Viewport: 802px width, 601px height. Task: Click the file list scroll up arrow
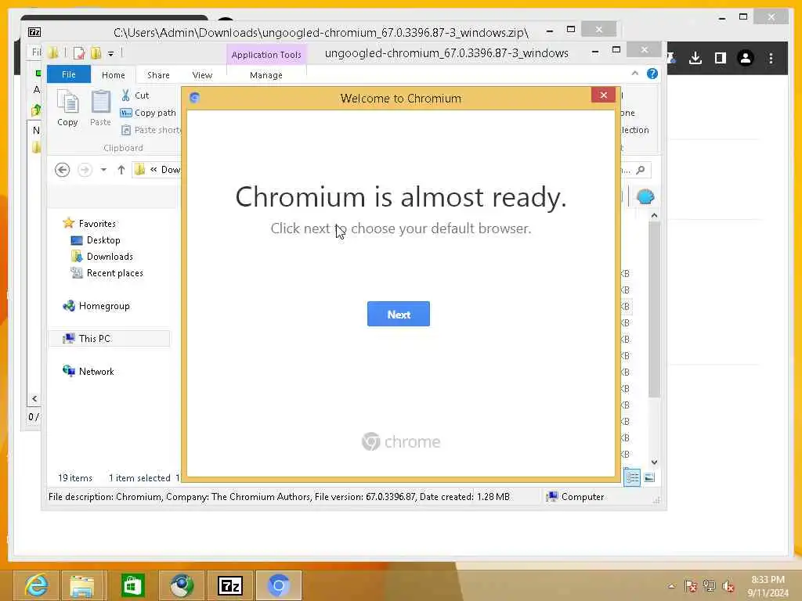654,216
